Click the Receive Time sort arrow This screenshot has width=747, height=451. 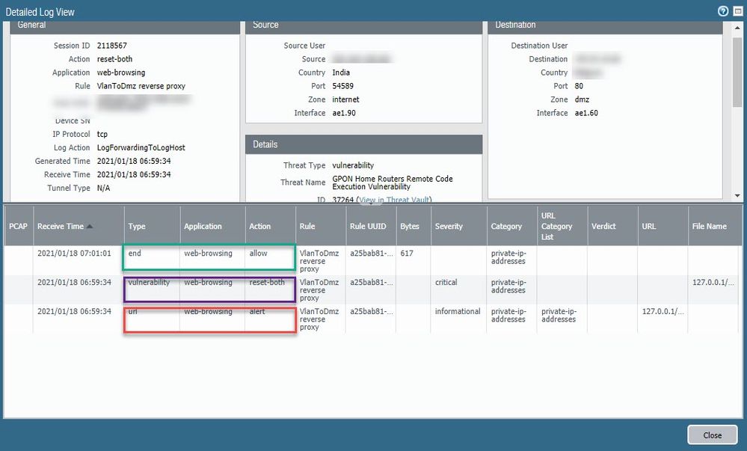(x=90, y=226)
